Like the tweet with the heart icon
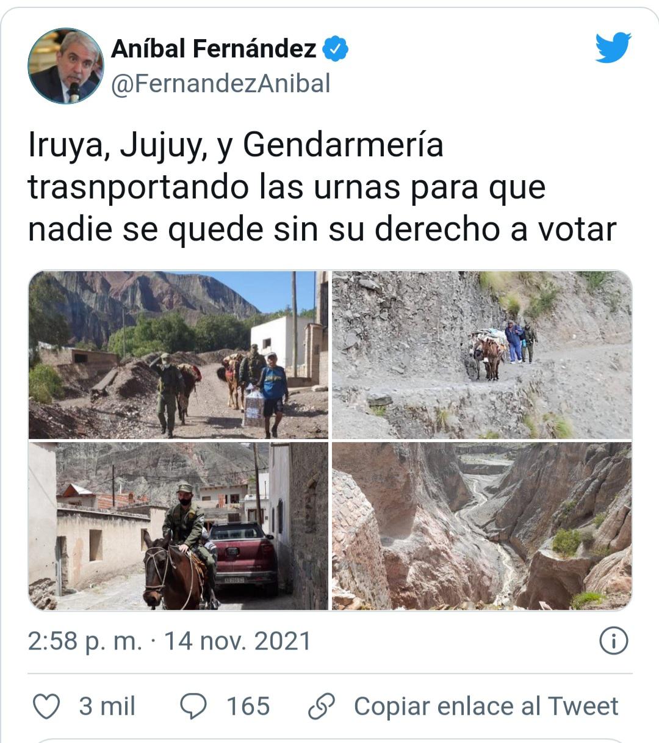Screen dimensions: 659x743 point(46,706)
